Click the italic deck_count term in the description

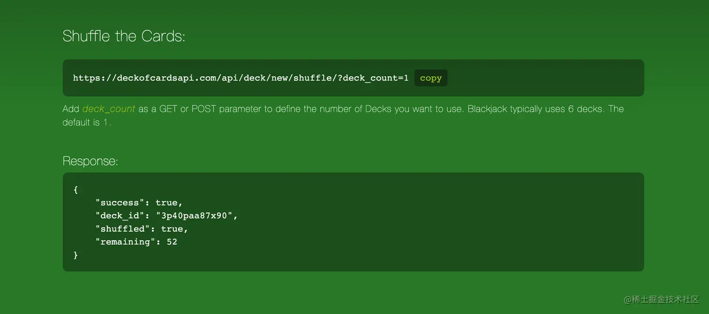click(109, 109)
